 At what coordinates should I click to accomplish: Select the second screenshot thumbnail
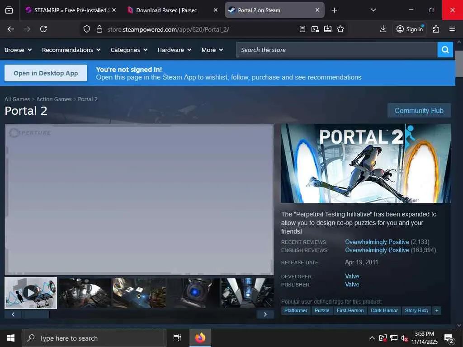(85, 293)
